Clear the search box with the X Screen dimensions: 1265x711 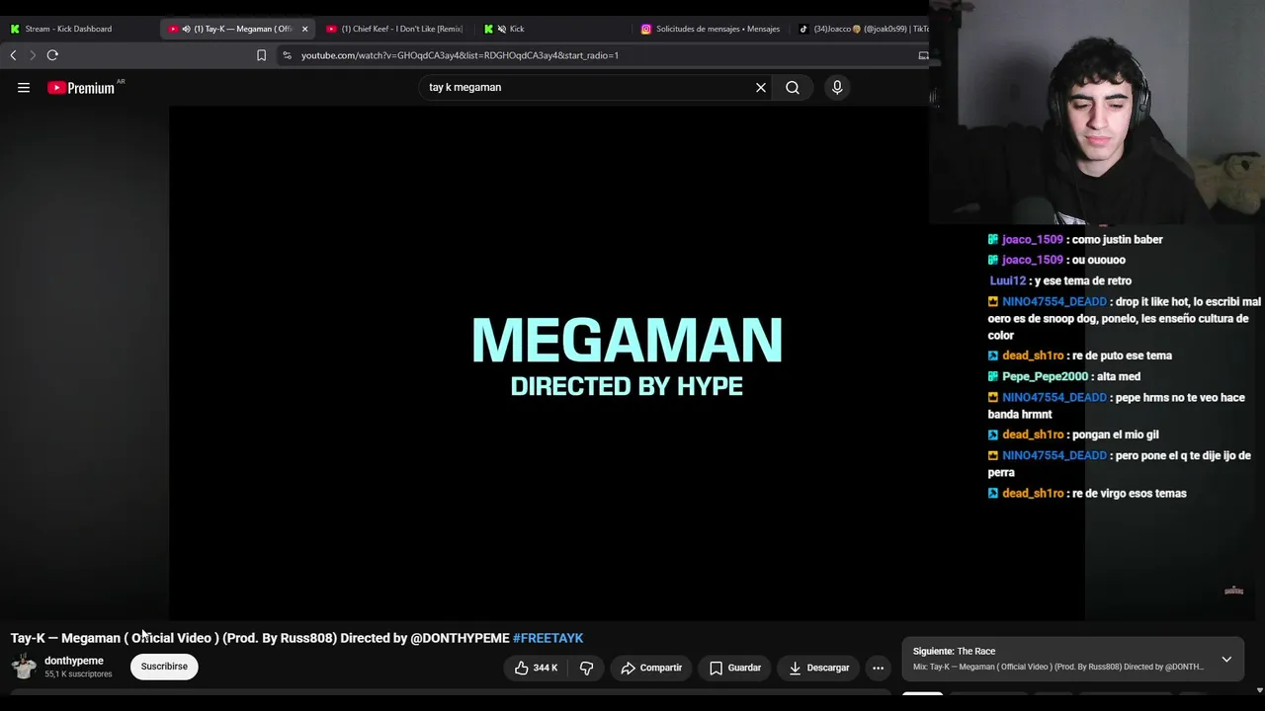tap(761, 88)
